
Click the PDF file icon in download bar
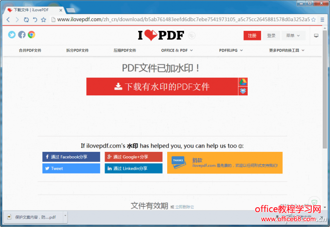[x=9, y=217]
